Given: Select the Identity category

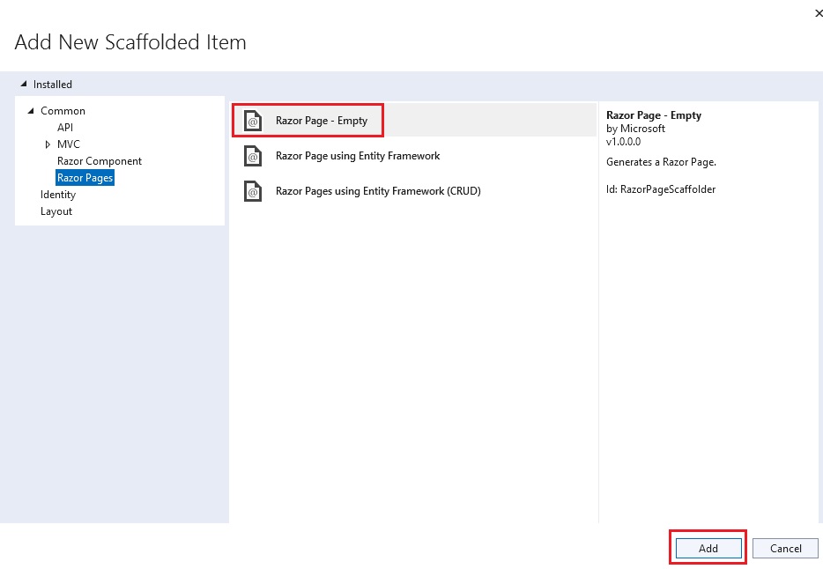Looking at the screenshot, I should coord(58,195).
